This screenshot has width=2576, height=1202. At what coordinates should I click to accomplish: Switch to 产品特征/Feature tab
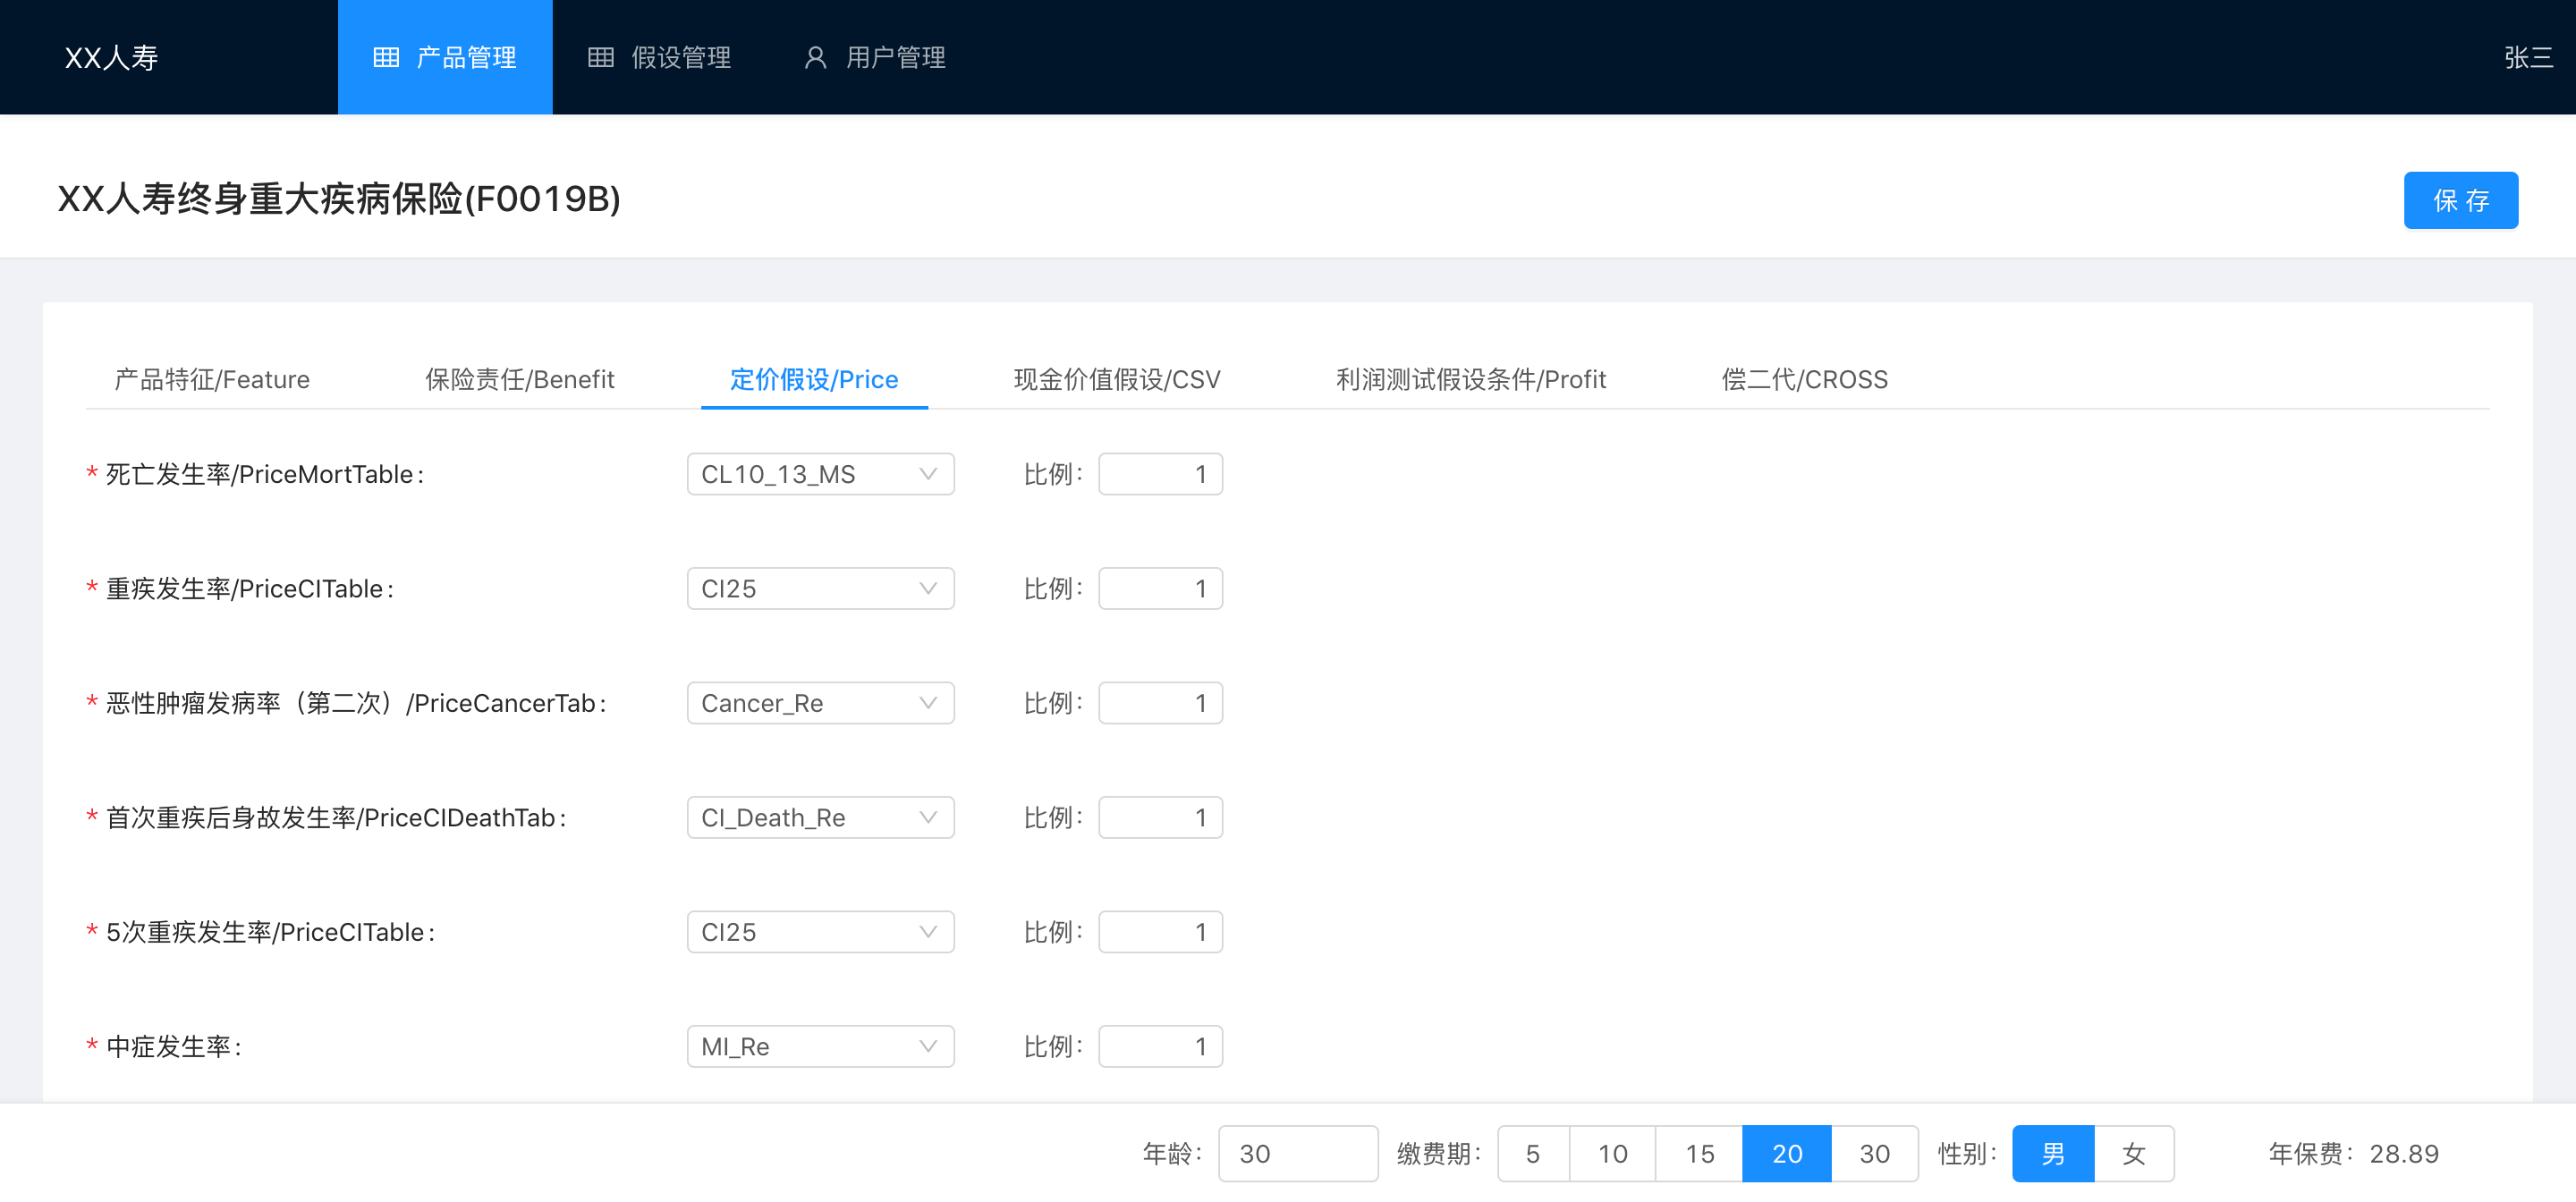(x=212, y=380)
